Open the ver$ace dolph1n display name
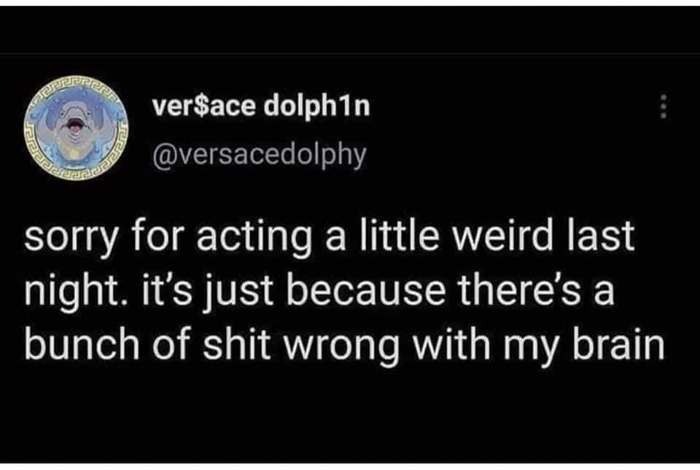Screen dimensions: 700x470 260,108
